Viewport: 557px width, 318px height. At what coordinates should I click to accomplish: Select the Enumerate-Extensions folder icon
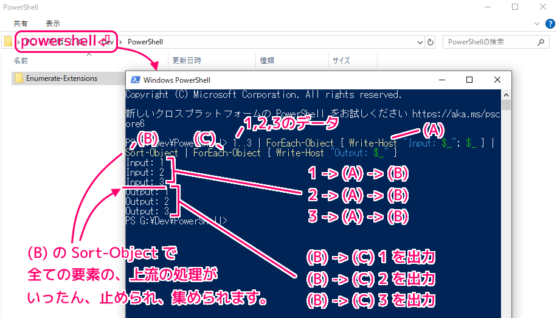pos(19,78)
